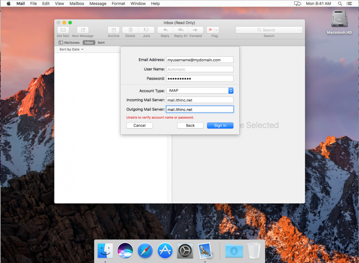Screen dimensions: 359x263
Task: Click the Back button
Action: [190, 126]
